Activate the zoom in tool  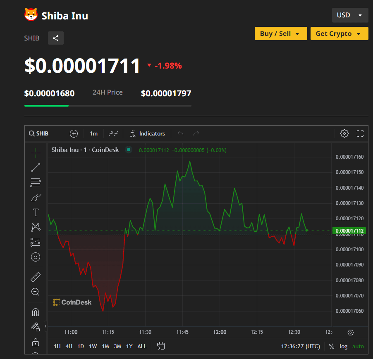36,292
